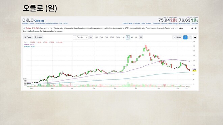Click the November earnings E marker
The image size is (223, 125).
point(165,85)
